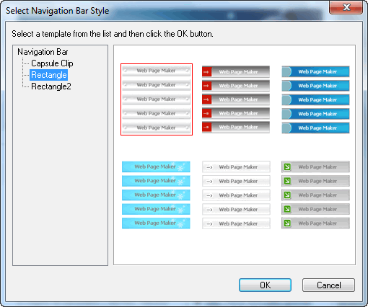Choose the white arrow outline navigation template
Screen dimensions: 368x307
236,195
